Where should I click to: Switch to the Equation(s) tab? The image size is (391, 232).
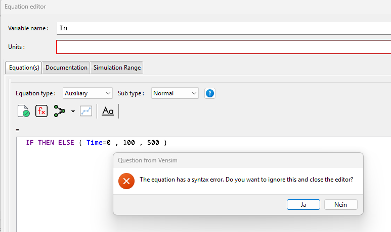24,68
